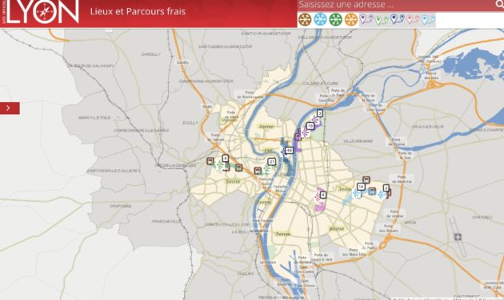Click the cluster marker numbered 4
Image resolution: width=504 pixels, height=300 pixels.
point(226,158)
